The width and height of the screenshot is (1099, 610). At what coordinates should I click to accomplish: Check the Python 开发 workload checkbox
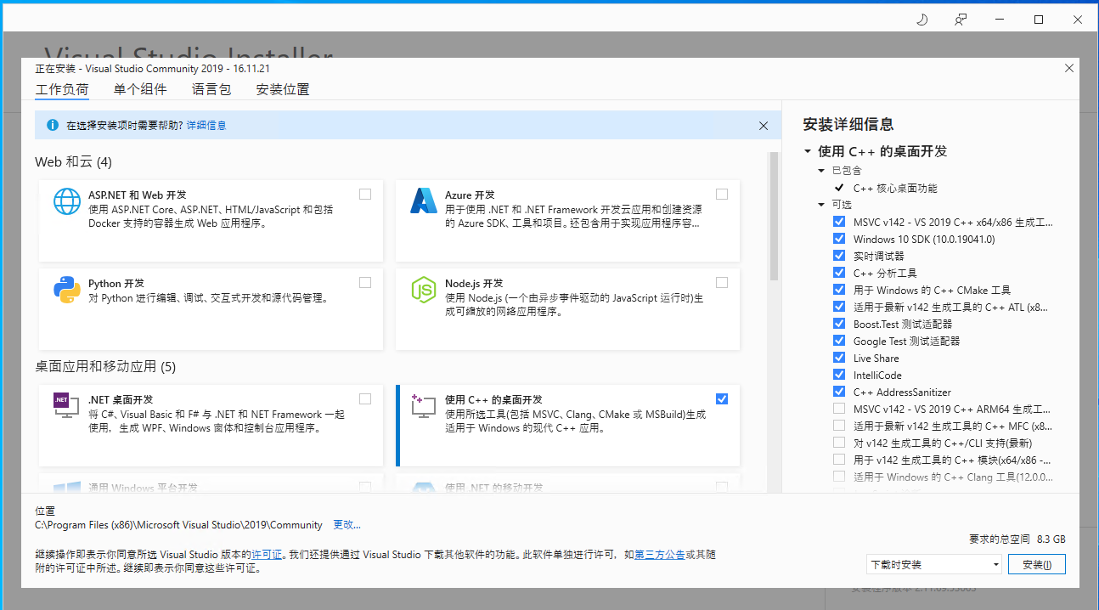pos(365,282)
